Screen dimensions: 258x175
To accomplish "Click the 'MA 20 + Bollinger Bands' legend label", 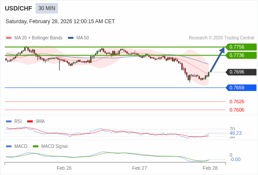I will [x=38, y=38].
